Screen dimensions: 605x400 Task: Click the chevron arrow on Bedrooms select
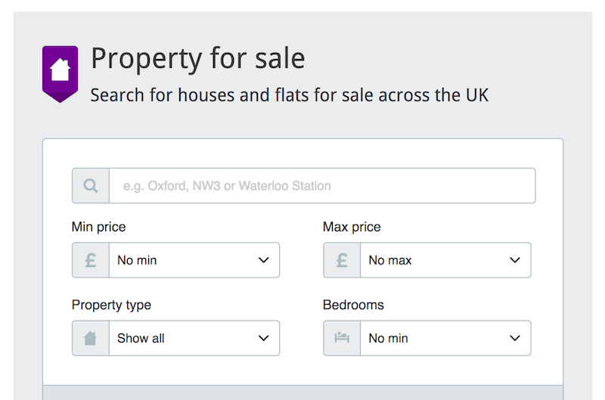[515, 338]
